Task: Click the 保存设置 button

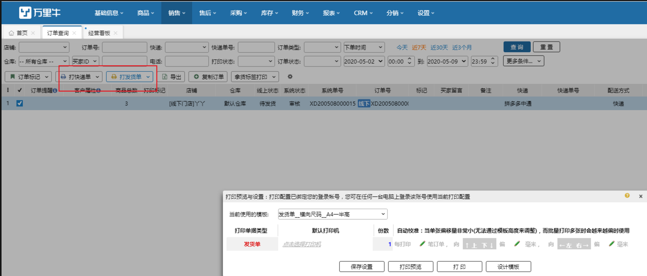Action: click(362, 266)
